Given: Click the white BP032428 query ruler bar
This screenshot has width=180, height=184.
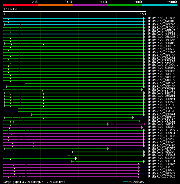Looking at the screenshot, I should pyautogui.click(x=74, y=12).
